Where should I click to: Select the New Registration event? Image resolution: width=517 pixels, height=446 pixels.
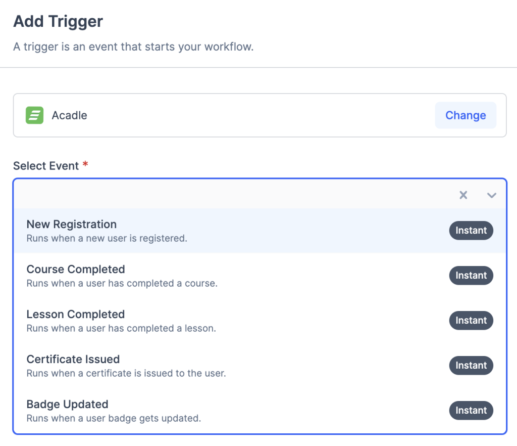click(x=72, y=225)
